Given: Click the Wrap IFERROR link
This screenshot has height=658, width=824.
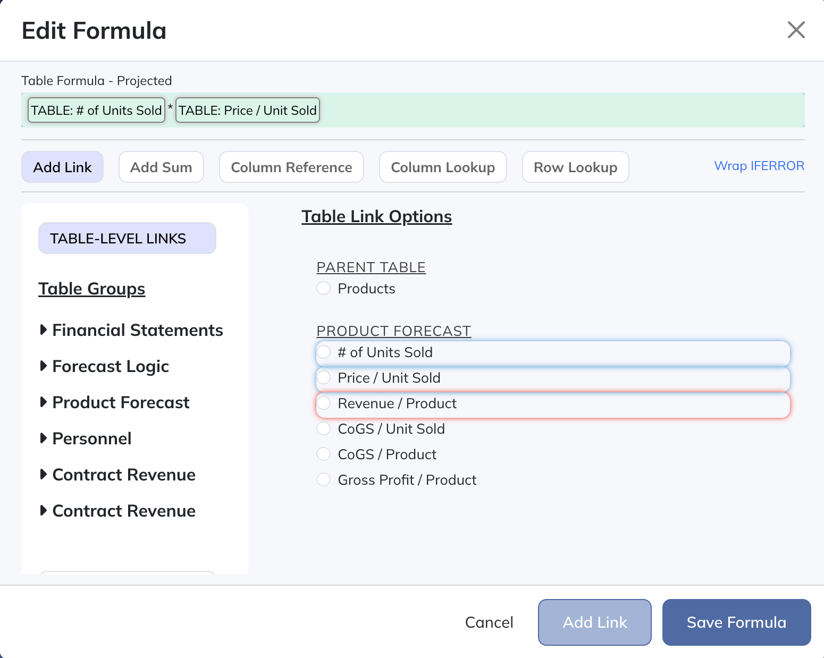Looking at the screenshot, I should (759, 166).
